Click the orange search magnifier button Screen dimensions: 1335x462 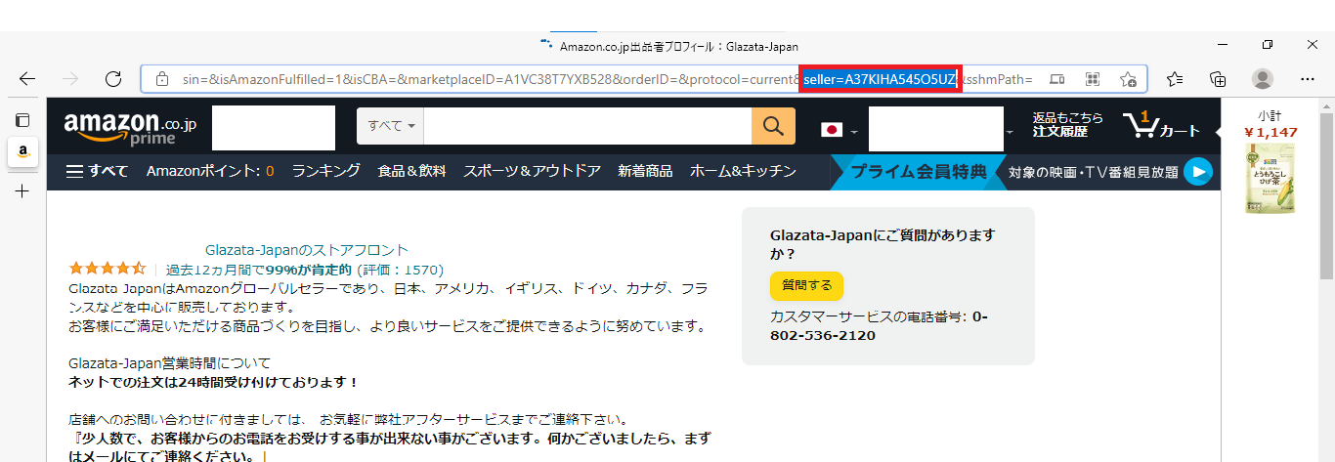click(772, 126)
